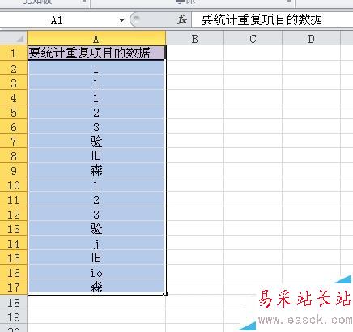Click cell A10 containing 1
This screenshot has height=332, width=353.
(x=96, y=185)
